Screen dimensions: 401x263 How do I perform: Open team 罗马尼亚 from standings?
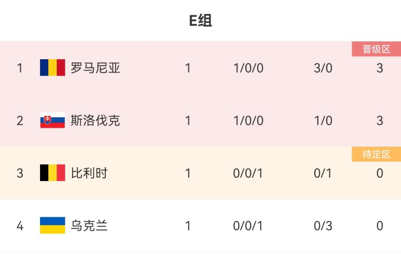[95, 68]
